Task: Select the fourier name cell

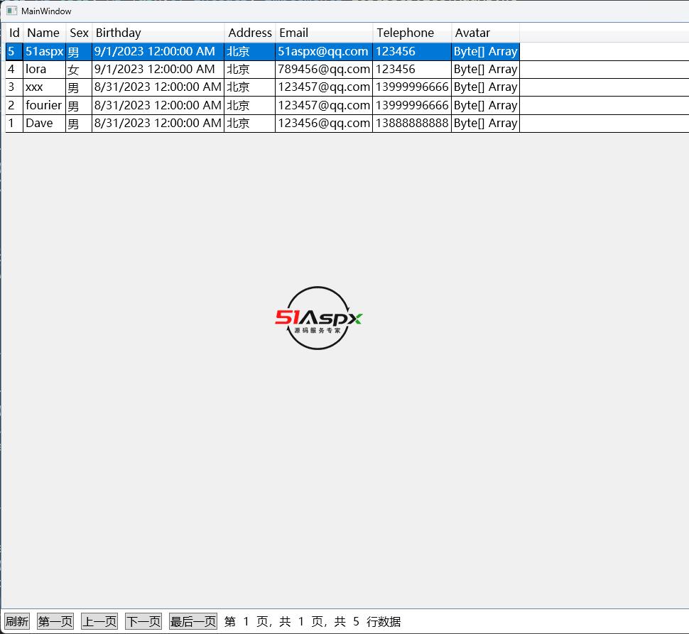Action: [x=43, y=105]
